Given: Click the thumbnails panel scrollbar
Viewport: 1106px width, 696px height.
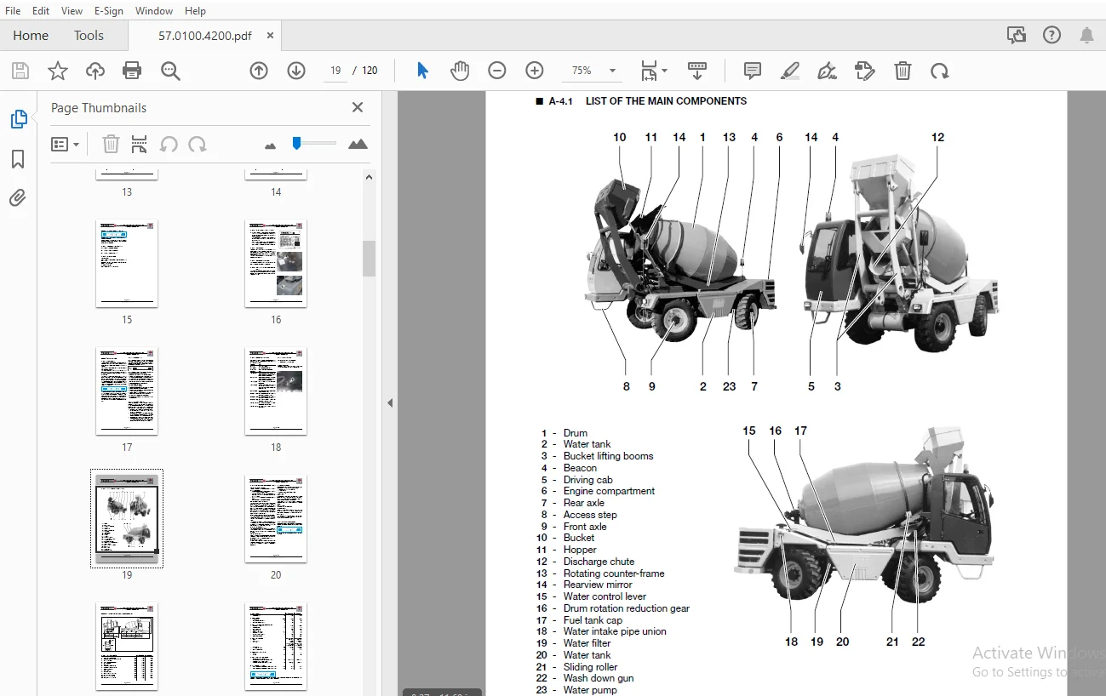Looking at the screenshot, I should (369, 259).
